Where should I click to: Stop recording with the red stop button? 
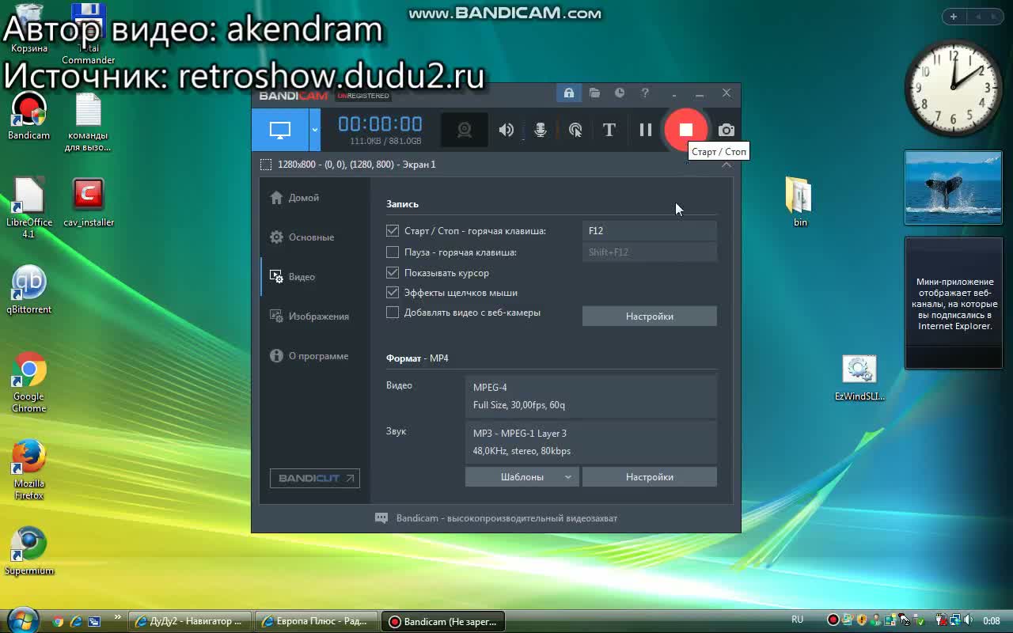686,130
